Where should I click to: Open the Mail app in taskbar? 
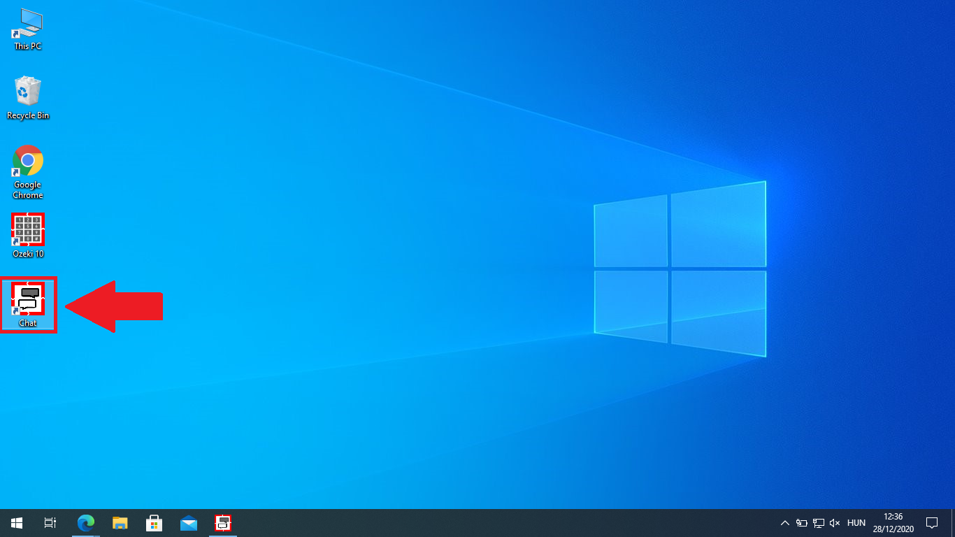tap(189, 522)
